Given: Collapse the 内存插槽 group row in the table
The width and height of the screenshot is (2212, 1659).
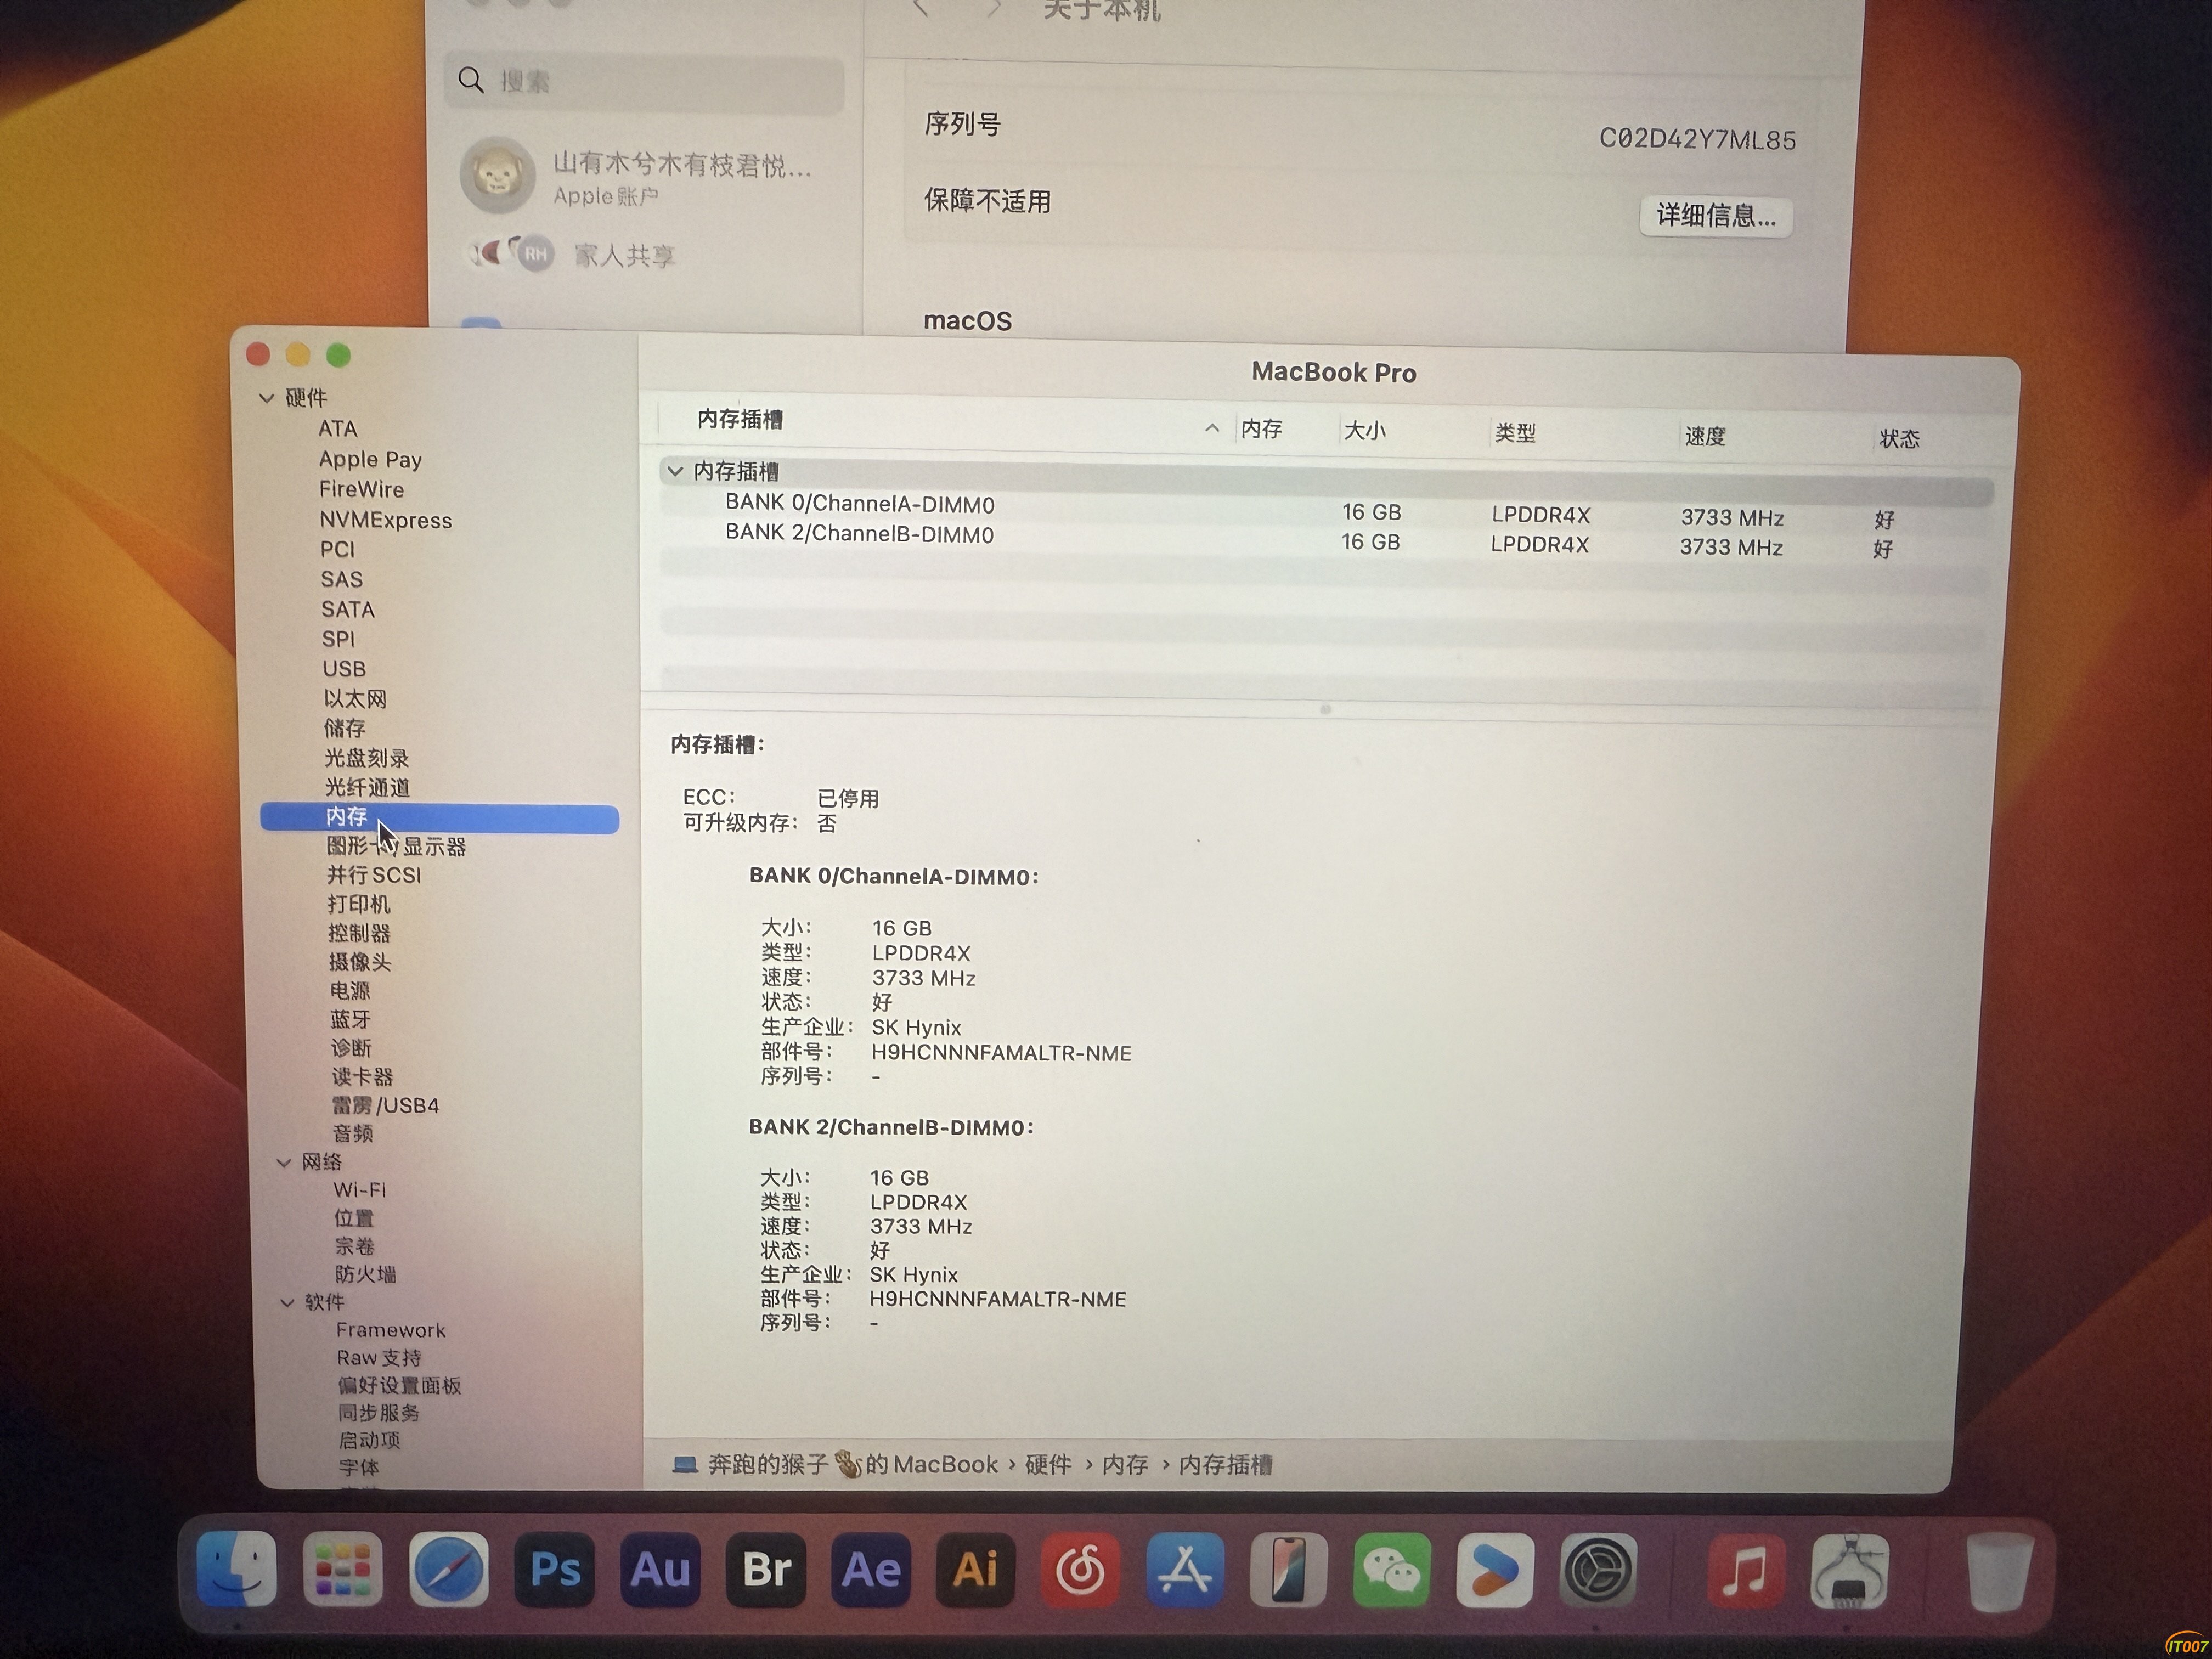Looking at the screenshot, I should coord(675,470).
